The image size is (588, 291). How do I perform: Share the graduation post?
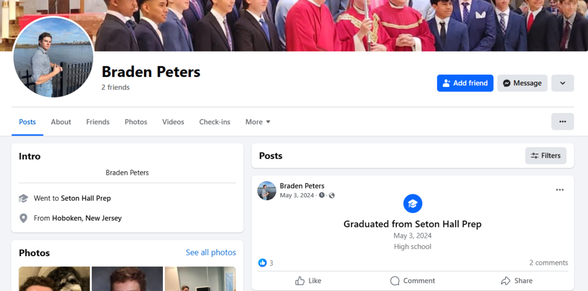coord(516,281)
